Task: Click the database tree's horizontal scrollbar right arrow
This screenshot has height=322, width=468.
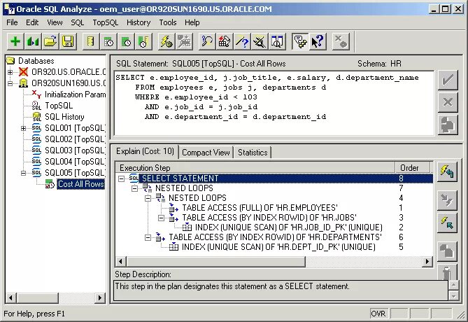Action: [100, 297]
